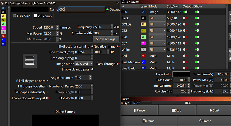The image size is (231, 126).
Task: Click the laser job progress bar
Action: point(186,103)
